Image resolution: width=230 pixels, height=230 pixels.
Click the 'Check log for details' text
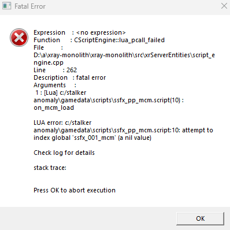(64, 153)
